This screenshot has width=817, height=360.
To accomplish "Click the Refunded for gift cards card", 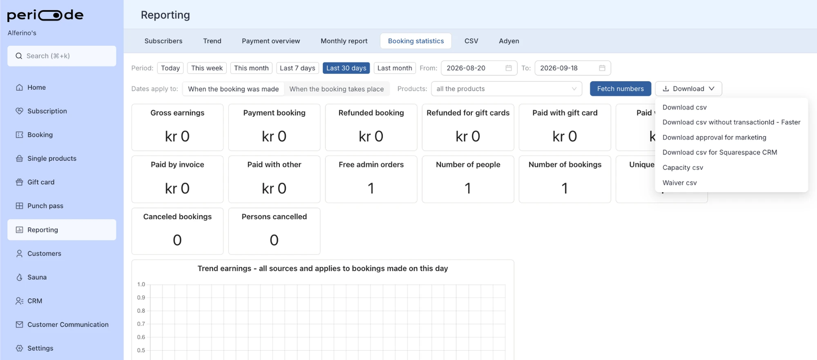I will (468, 127).
